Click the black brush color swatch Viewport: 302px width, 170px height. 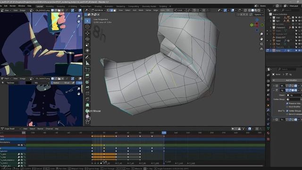tap(28, 83)
